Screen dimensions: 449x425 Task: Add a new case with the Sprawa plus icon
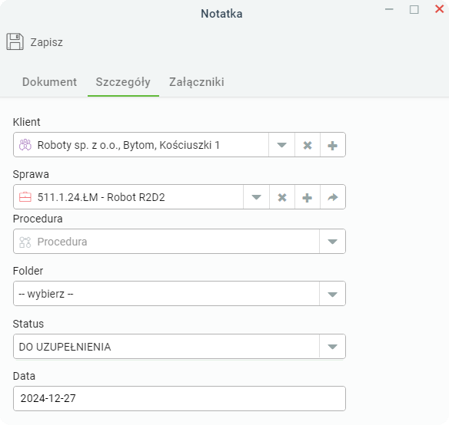tap(308, 197)
